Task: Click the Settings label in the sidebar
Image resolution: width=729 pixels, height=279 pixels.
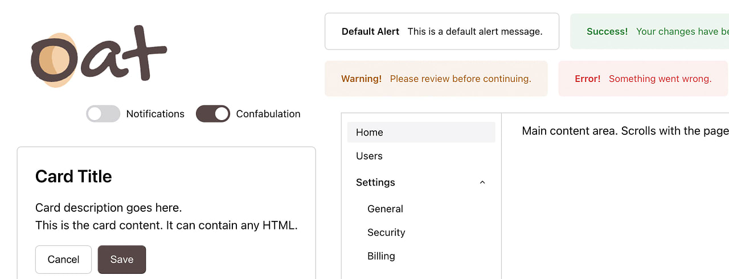Action: pyautogui.click(x=375, y=183)
